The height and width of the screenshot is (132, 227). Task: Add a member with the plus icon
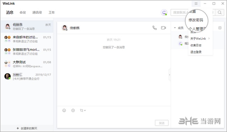220,28
